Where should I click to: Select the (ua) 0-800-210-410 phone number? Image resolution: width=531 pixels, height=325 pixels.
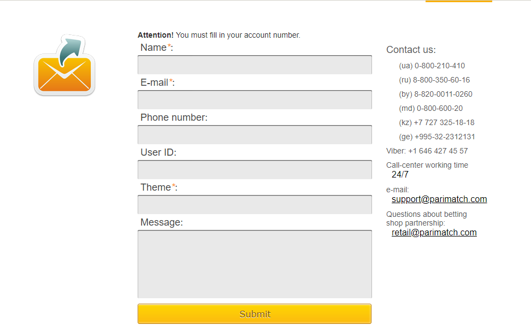pos(432,66)
